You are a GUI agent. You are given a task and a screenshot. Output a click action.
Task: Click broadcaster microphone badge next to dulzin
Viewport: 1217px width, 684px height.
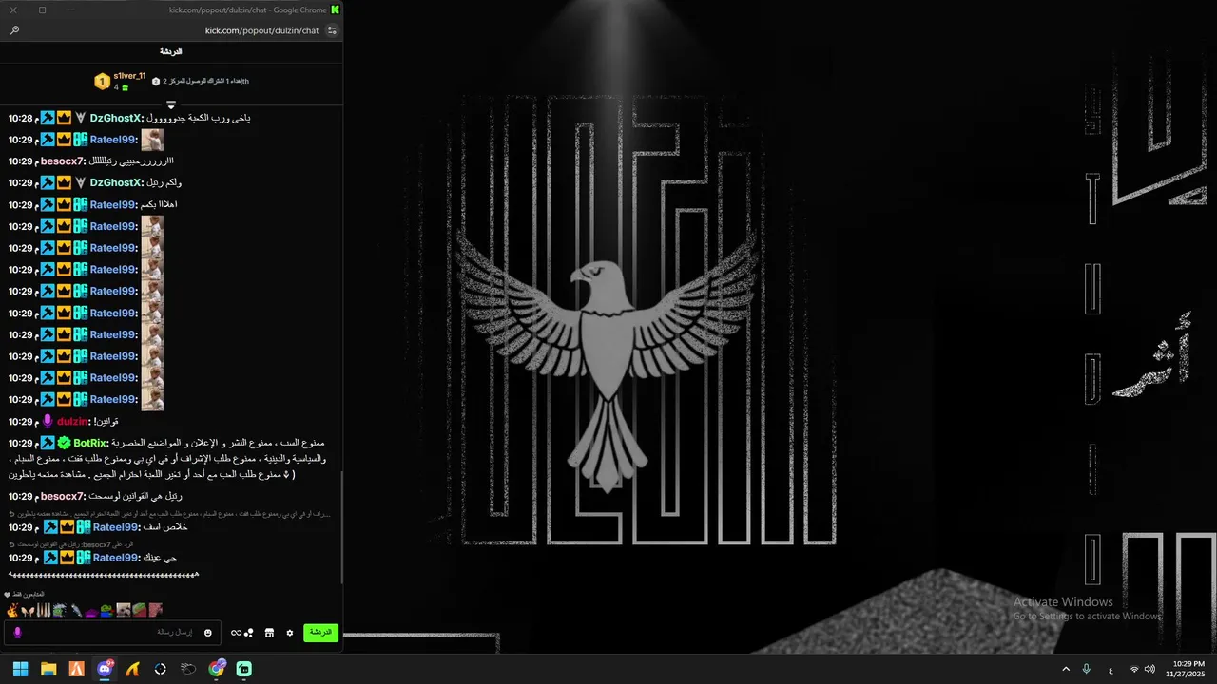(48, 421)
